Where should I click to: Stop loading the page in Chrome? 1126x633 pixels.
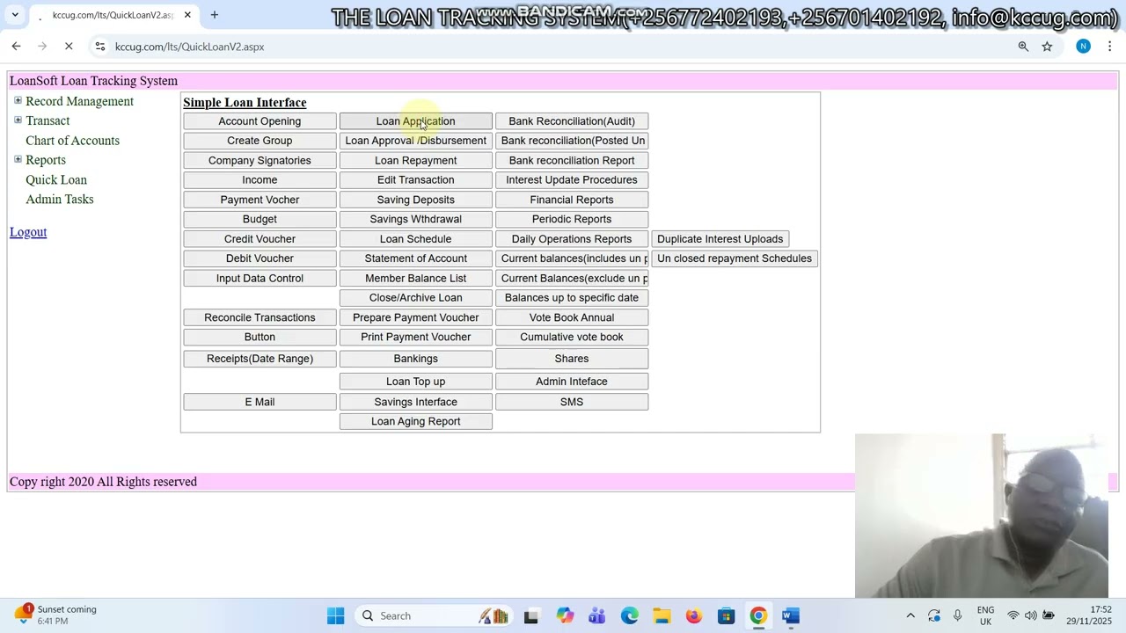[69, 47]
